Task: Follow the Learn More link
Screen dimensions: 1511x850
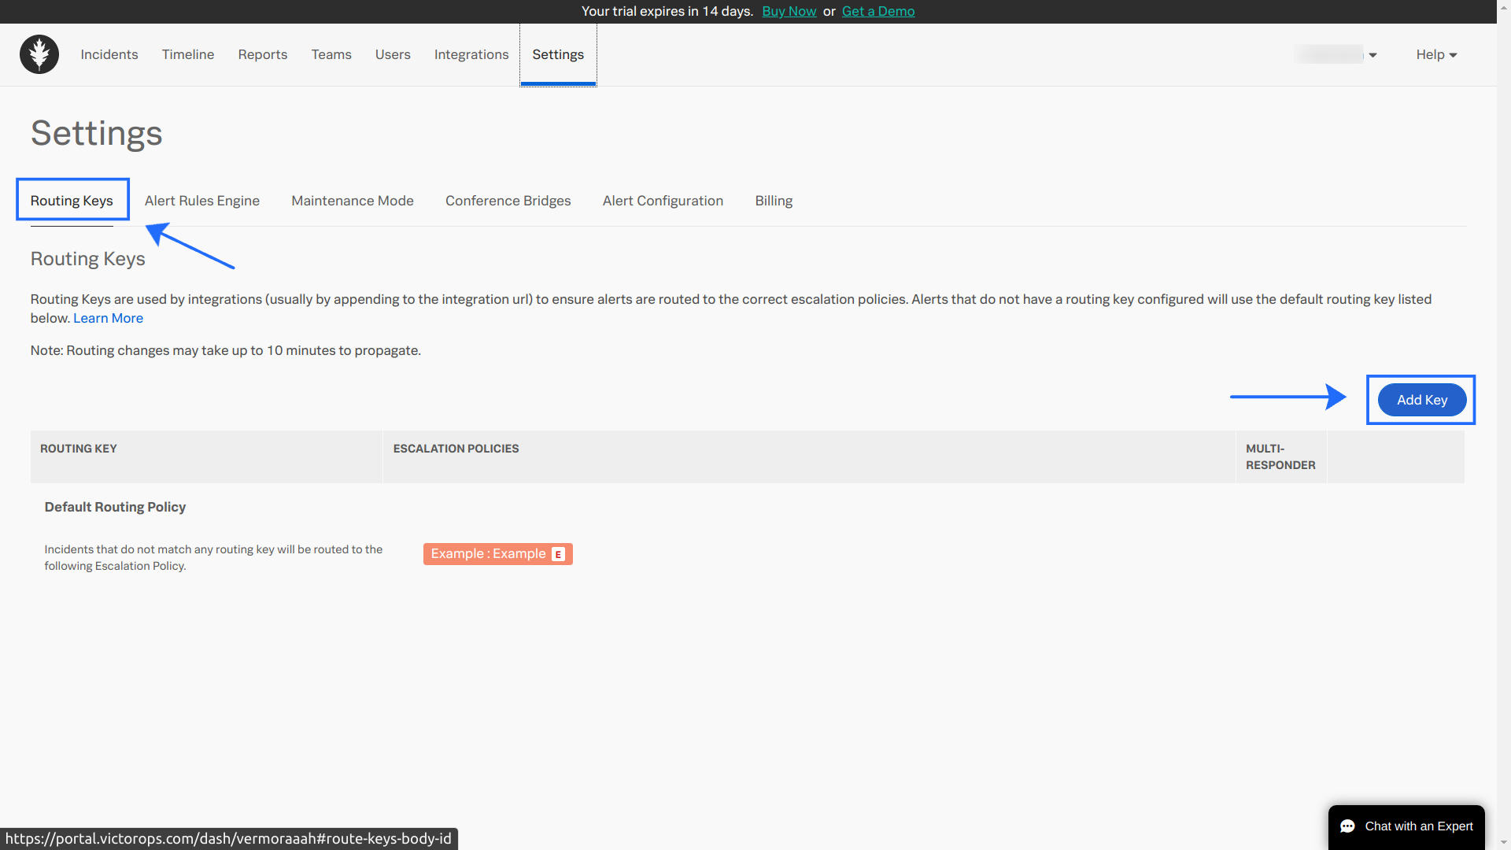Action: [x=108, y=318]
